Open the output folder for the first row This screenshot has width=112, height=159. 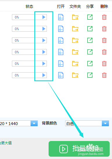tap(75, 17)
